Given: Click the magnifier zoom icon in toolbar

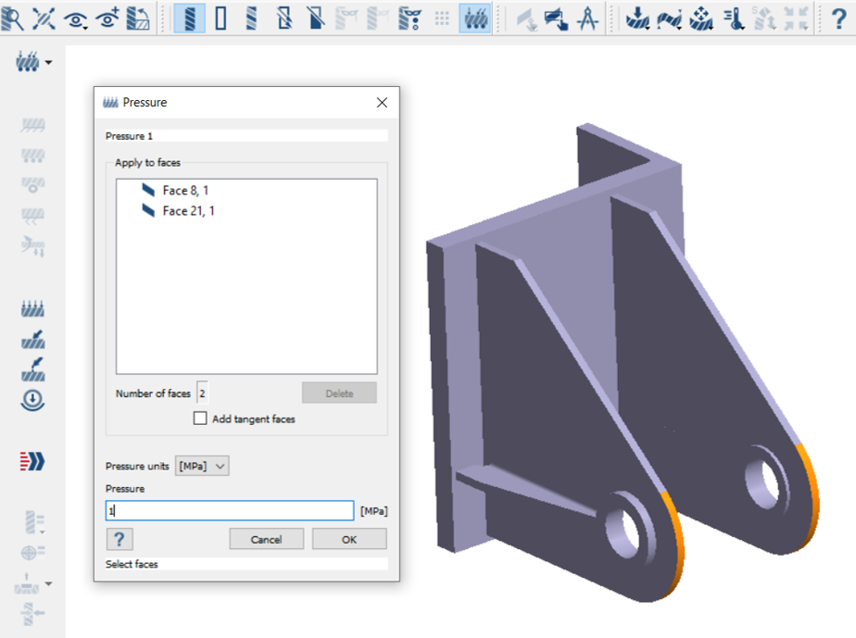Looking at the screenshot, I should pos(13,18).
